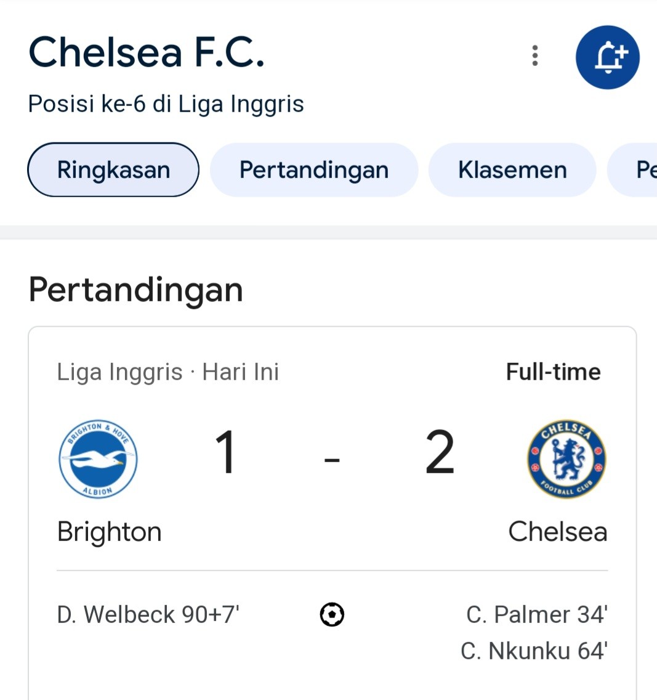The height and width of the screenshot is (700, 657).
Task: Open Posisi ke-6 di Liga Inggris link
Action: [166, 104]
